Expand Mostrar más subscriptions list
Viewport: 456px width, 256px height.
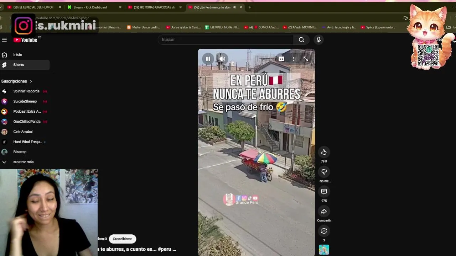pos(25,162)
